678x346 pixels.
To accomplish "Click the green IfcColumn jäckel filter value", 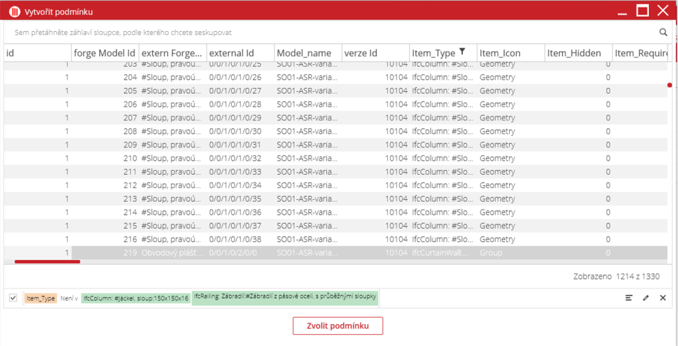I will [136, 299].
